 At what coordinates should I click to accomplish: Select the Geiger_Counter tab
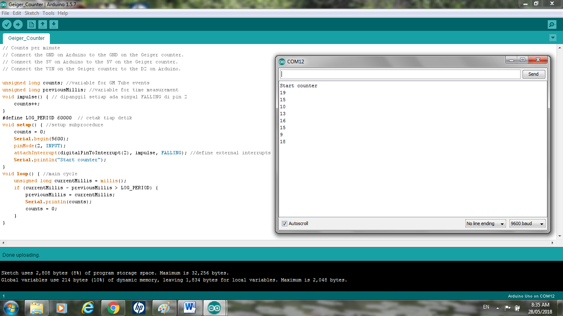tap(26, 38)
